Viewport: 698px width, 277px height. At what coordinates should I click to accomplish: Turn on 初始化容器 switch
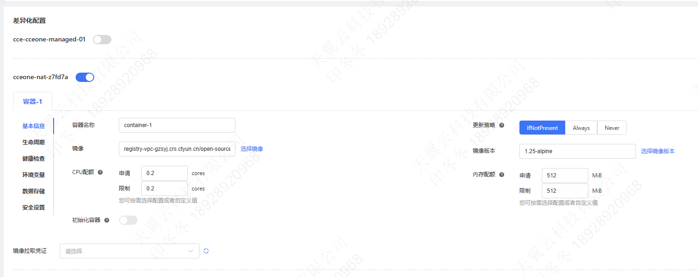pos(128,220)
